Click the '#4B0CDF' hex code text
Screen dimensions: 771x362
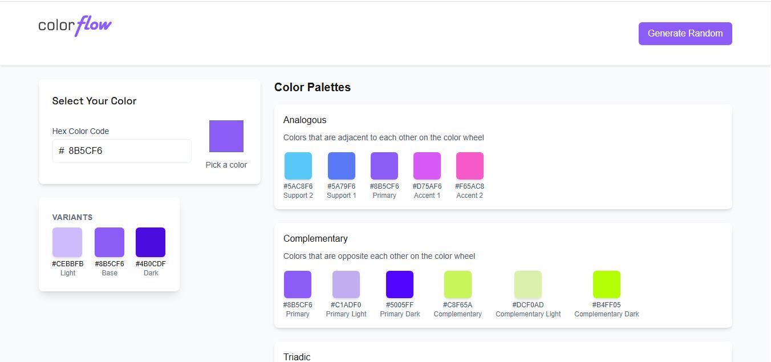coord(151,264)
